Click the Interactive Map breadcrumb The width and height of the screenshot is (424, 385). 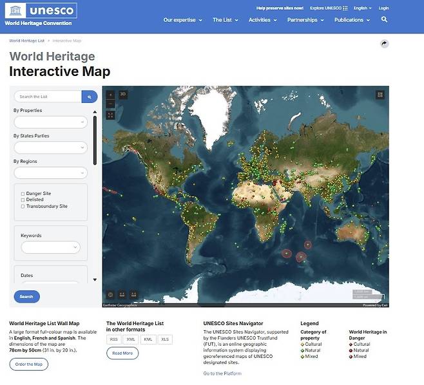coord(67,41)
